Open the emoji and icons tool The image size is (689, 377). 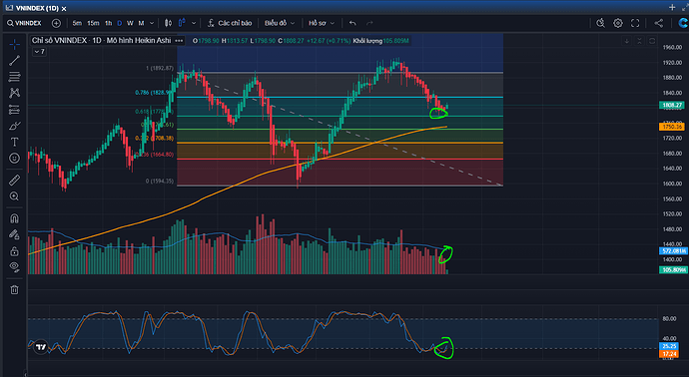[x=15, y=158]
